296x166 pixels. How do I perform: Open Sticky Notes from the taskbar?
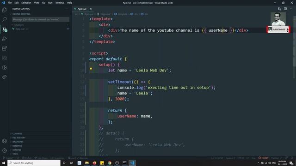click(102, 163)
